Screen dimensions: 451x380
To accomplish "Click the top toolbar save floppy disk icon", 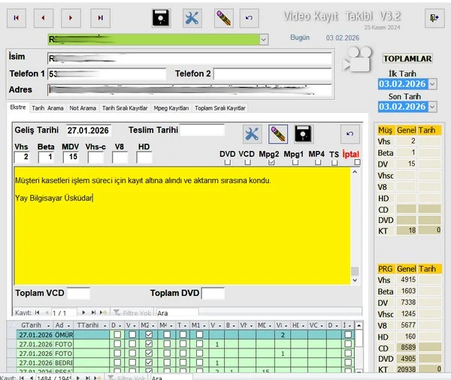I will [x=160, y=17].
